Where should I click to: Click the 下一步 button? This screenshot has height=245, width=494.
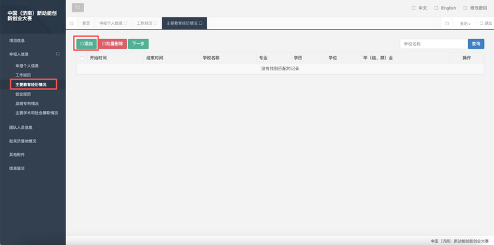coord(138,44)
